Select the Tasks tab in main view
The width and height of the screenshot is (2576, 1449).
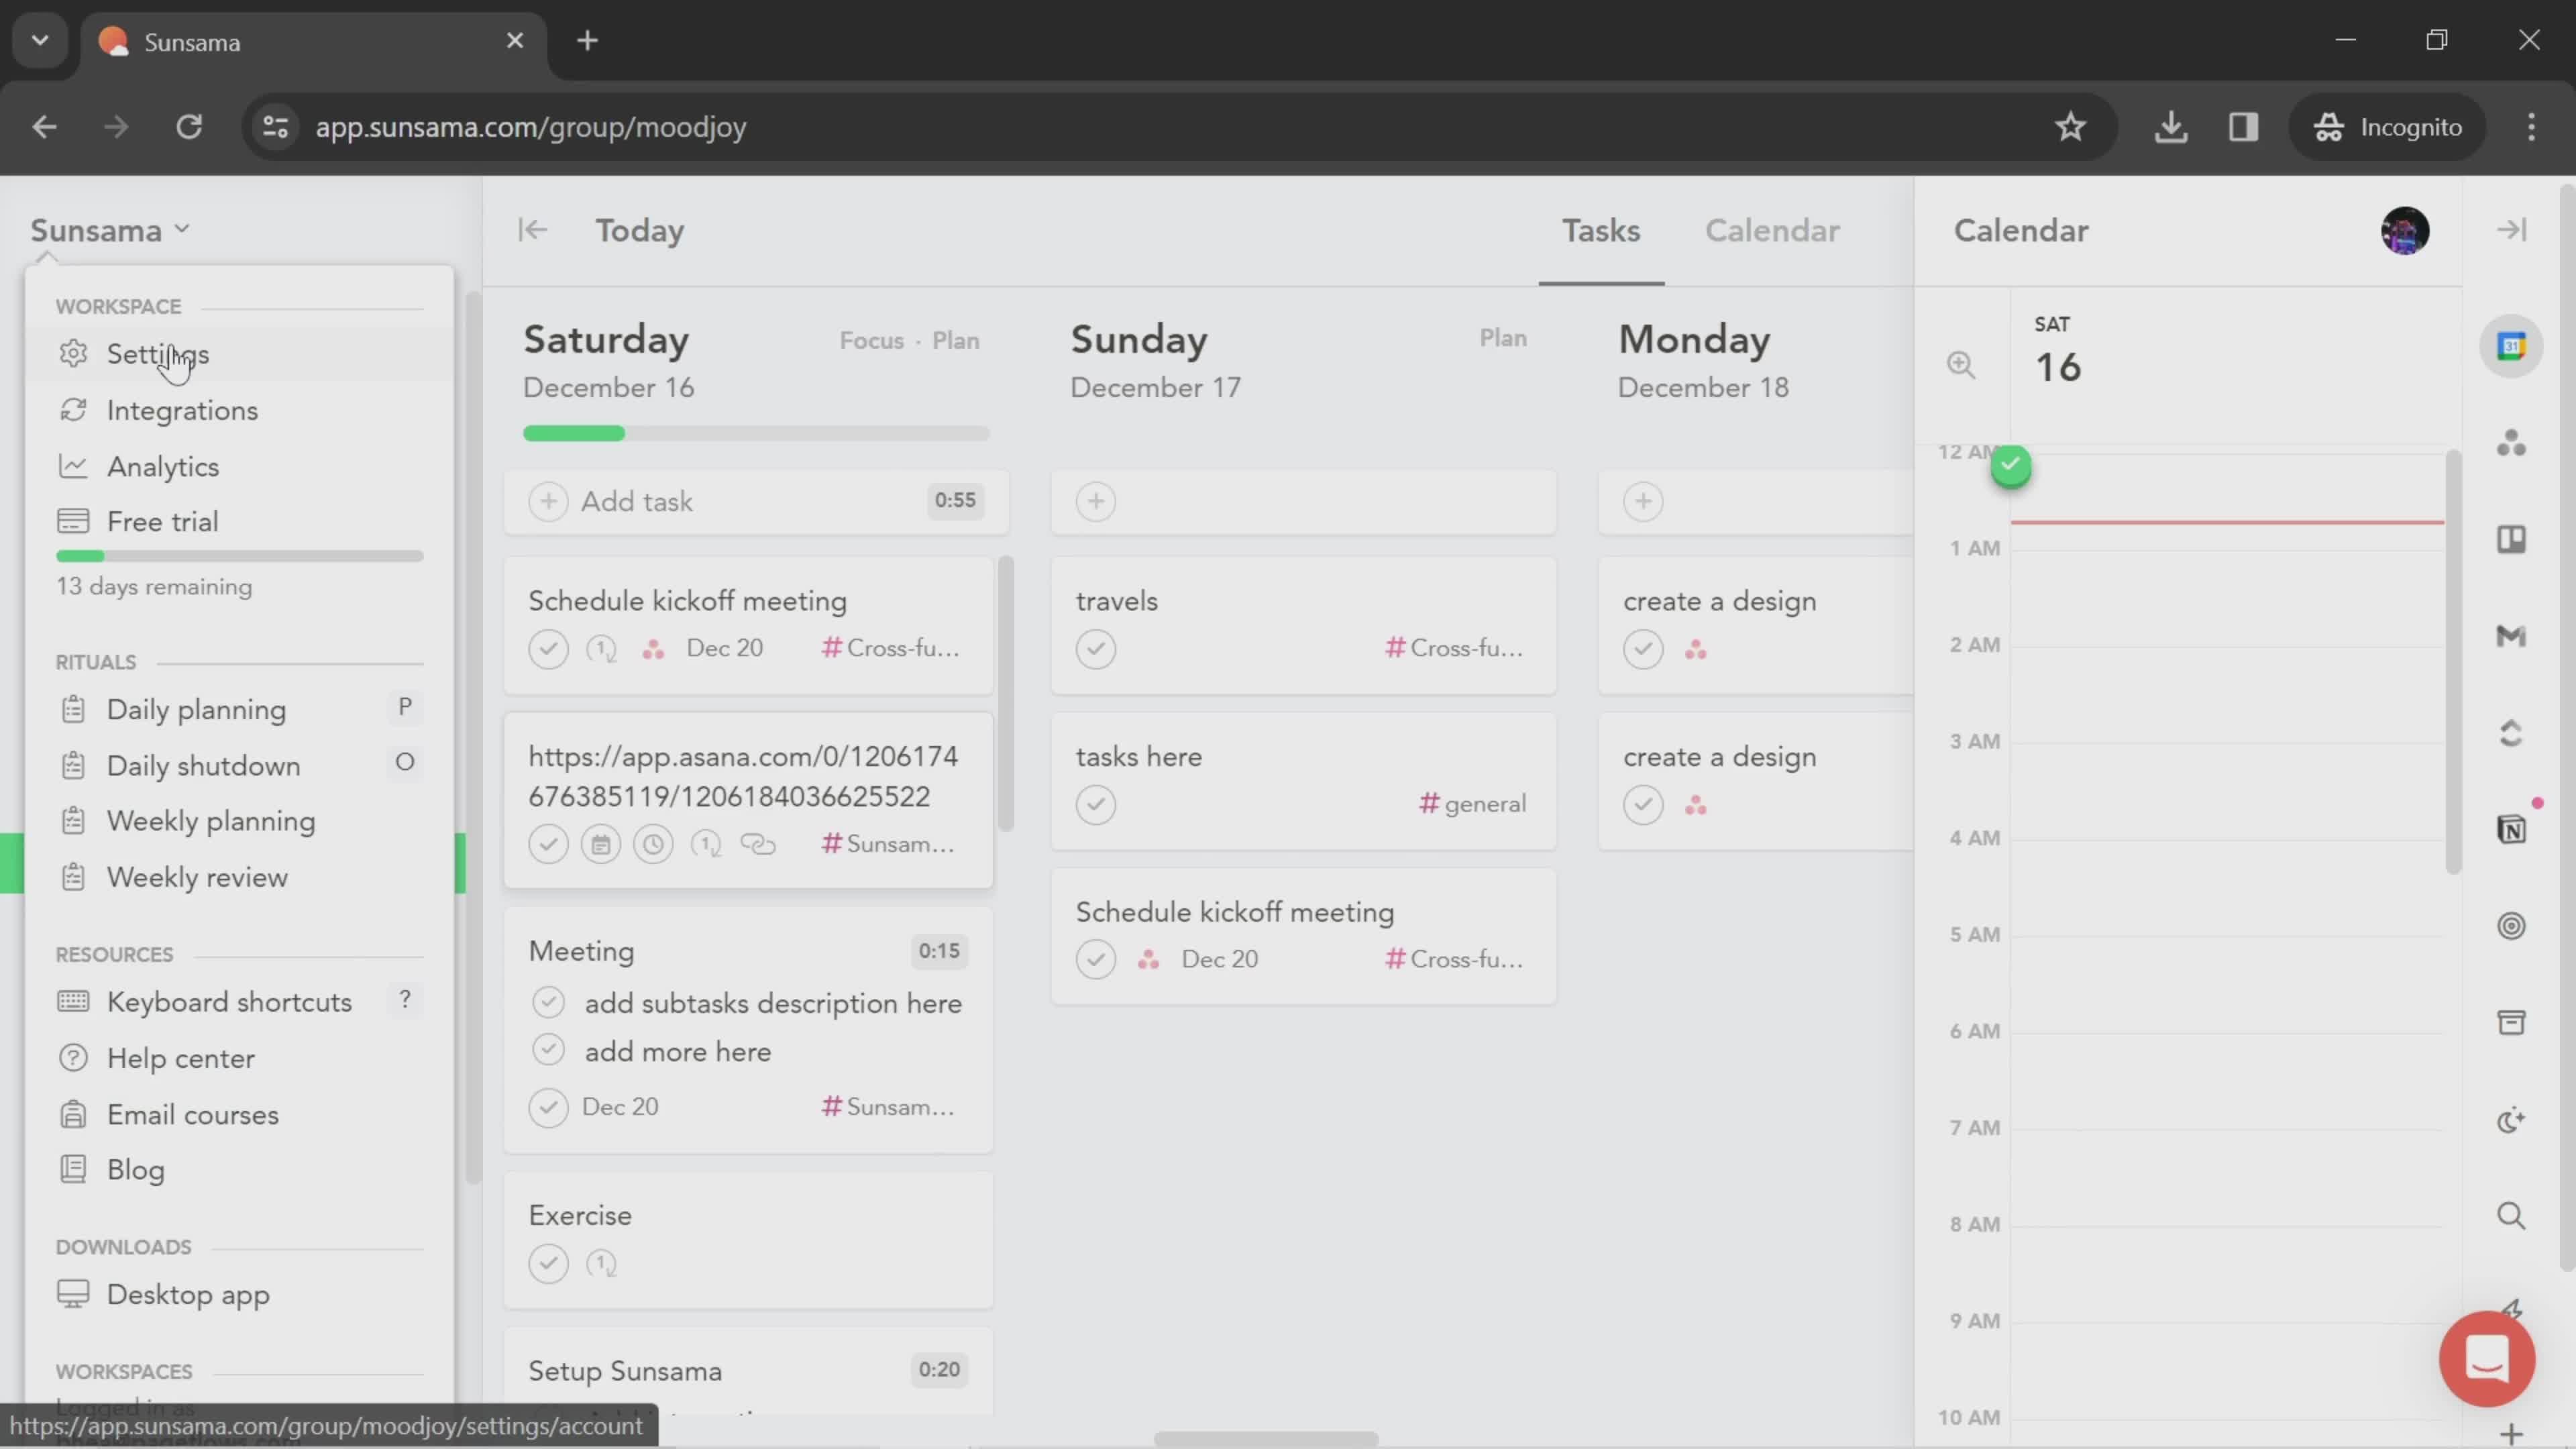click(1601, 230)
